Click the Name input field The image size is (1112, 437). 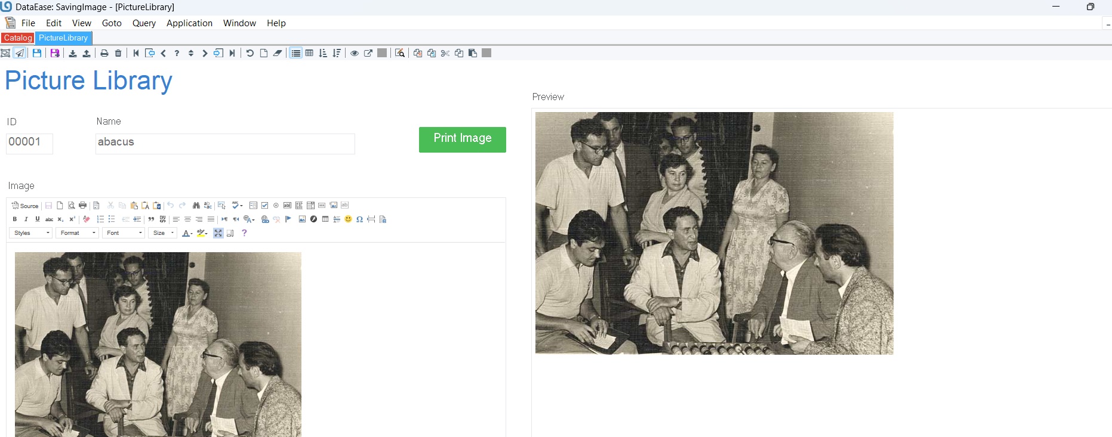click(x=224, y=143)
